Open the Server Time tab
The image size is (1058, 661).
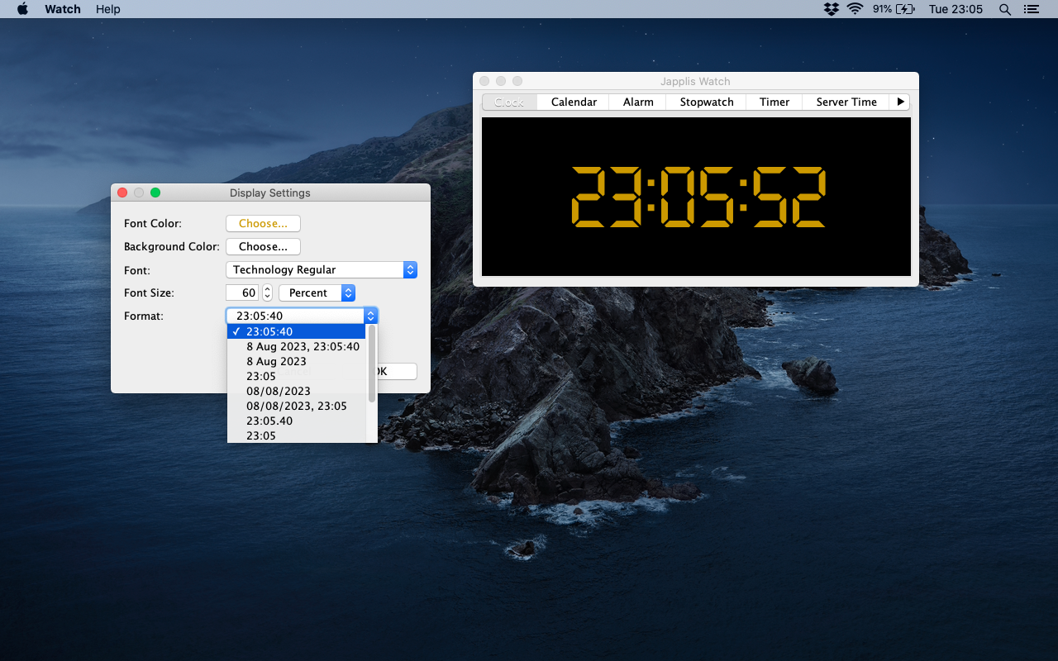pyautogui.click(x=846, y=102)
